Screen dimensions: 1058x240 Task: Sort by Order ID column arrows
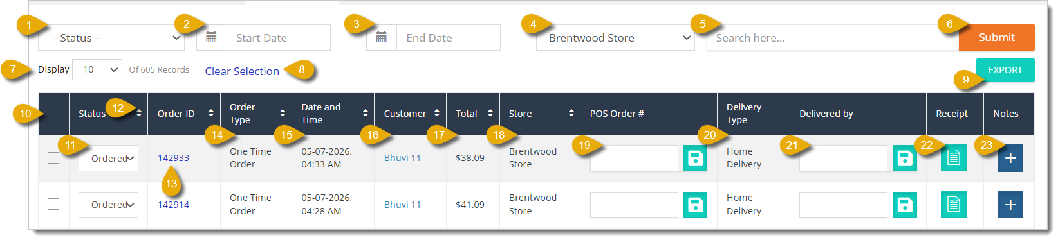point(211,114)
